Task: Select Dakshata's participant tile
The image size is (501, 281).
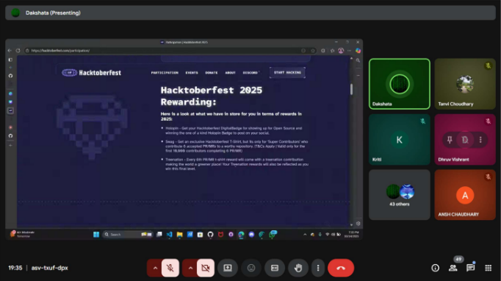Action: 400,84
